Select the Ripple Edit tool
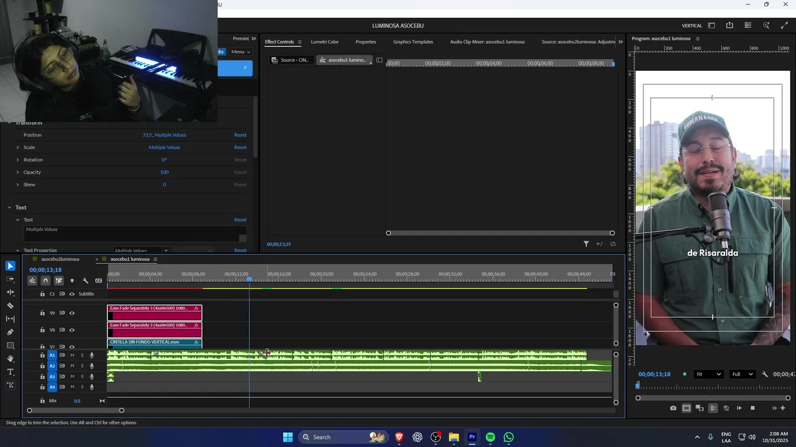This screenshot has width=796, height=447. (11, 292)
